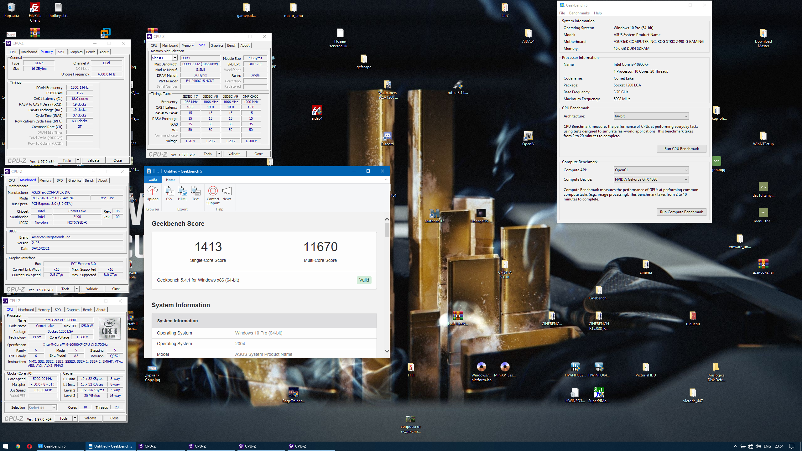This screenshot has height=451, width=802.
Task: Open the Recycle Bin (Корзина)
Action: tap(11, 10)
